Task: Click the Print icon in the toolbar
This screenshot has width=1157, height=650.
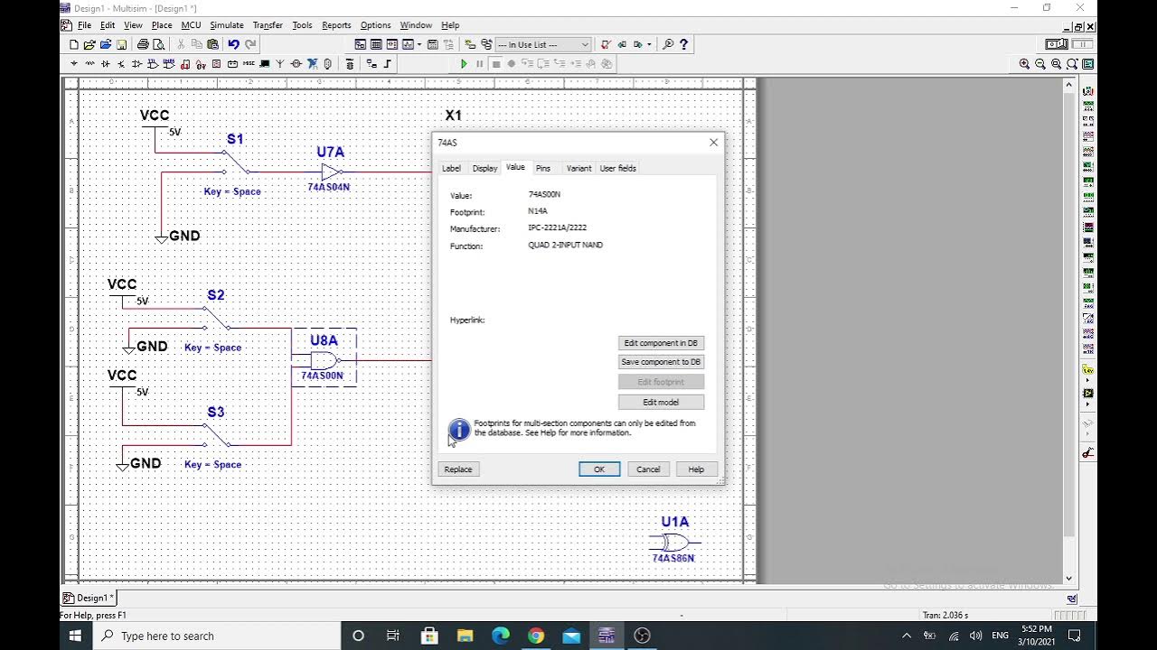Action: point(143,44)
